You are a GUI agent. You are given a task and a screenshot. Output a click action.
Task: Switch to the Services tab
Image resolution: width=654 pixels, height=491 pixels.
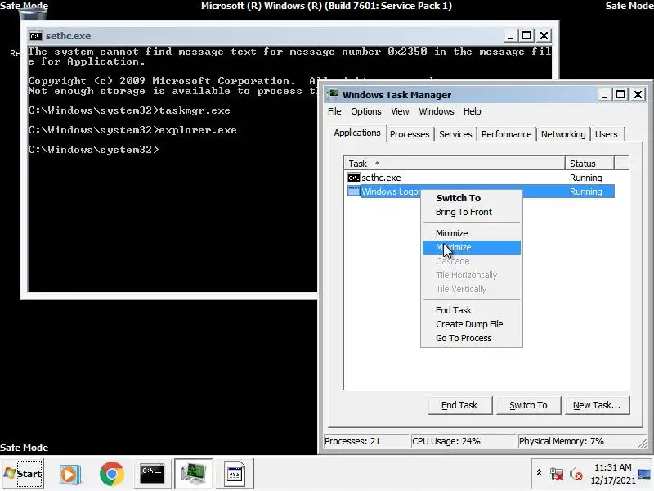455,134
